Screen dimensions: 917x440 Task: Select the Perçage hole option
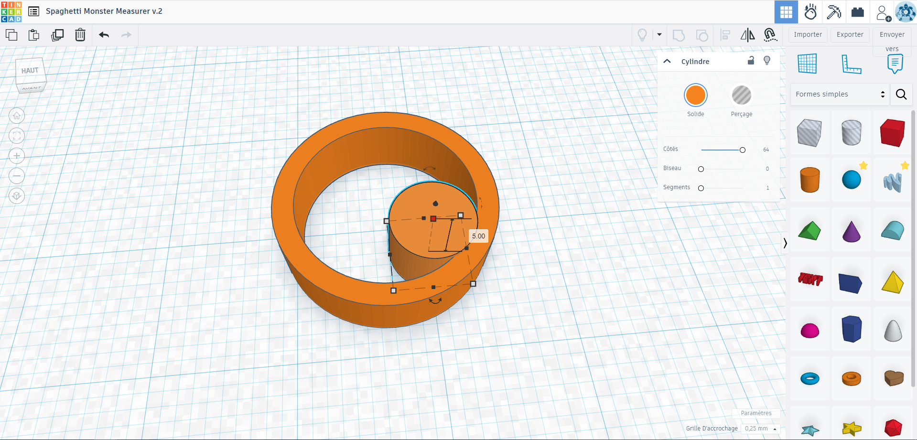coord(742,95)
